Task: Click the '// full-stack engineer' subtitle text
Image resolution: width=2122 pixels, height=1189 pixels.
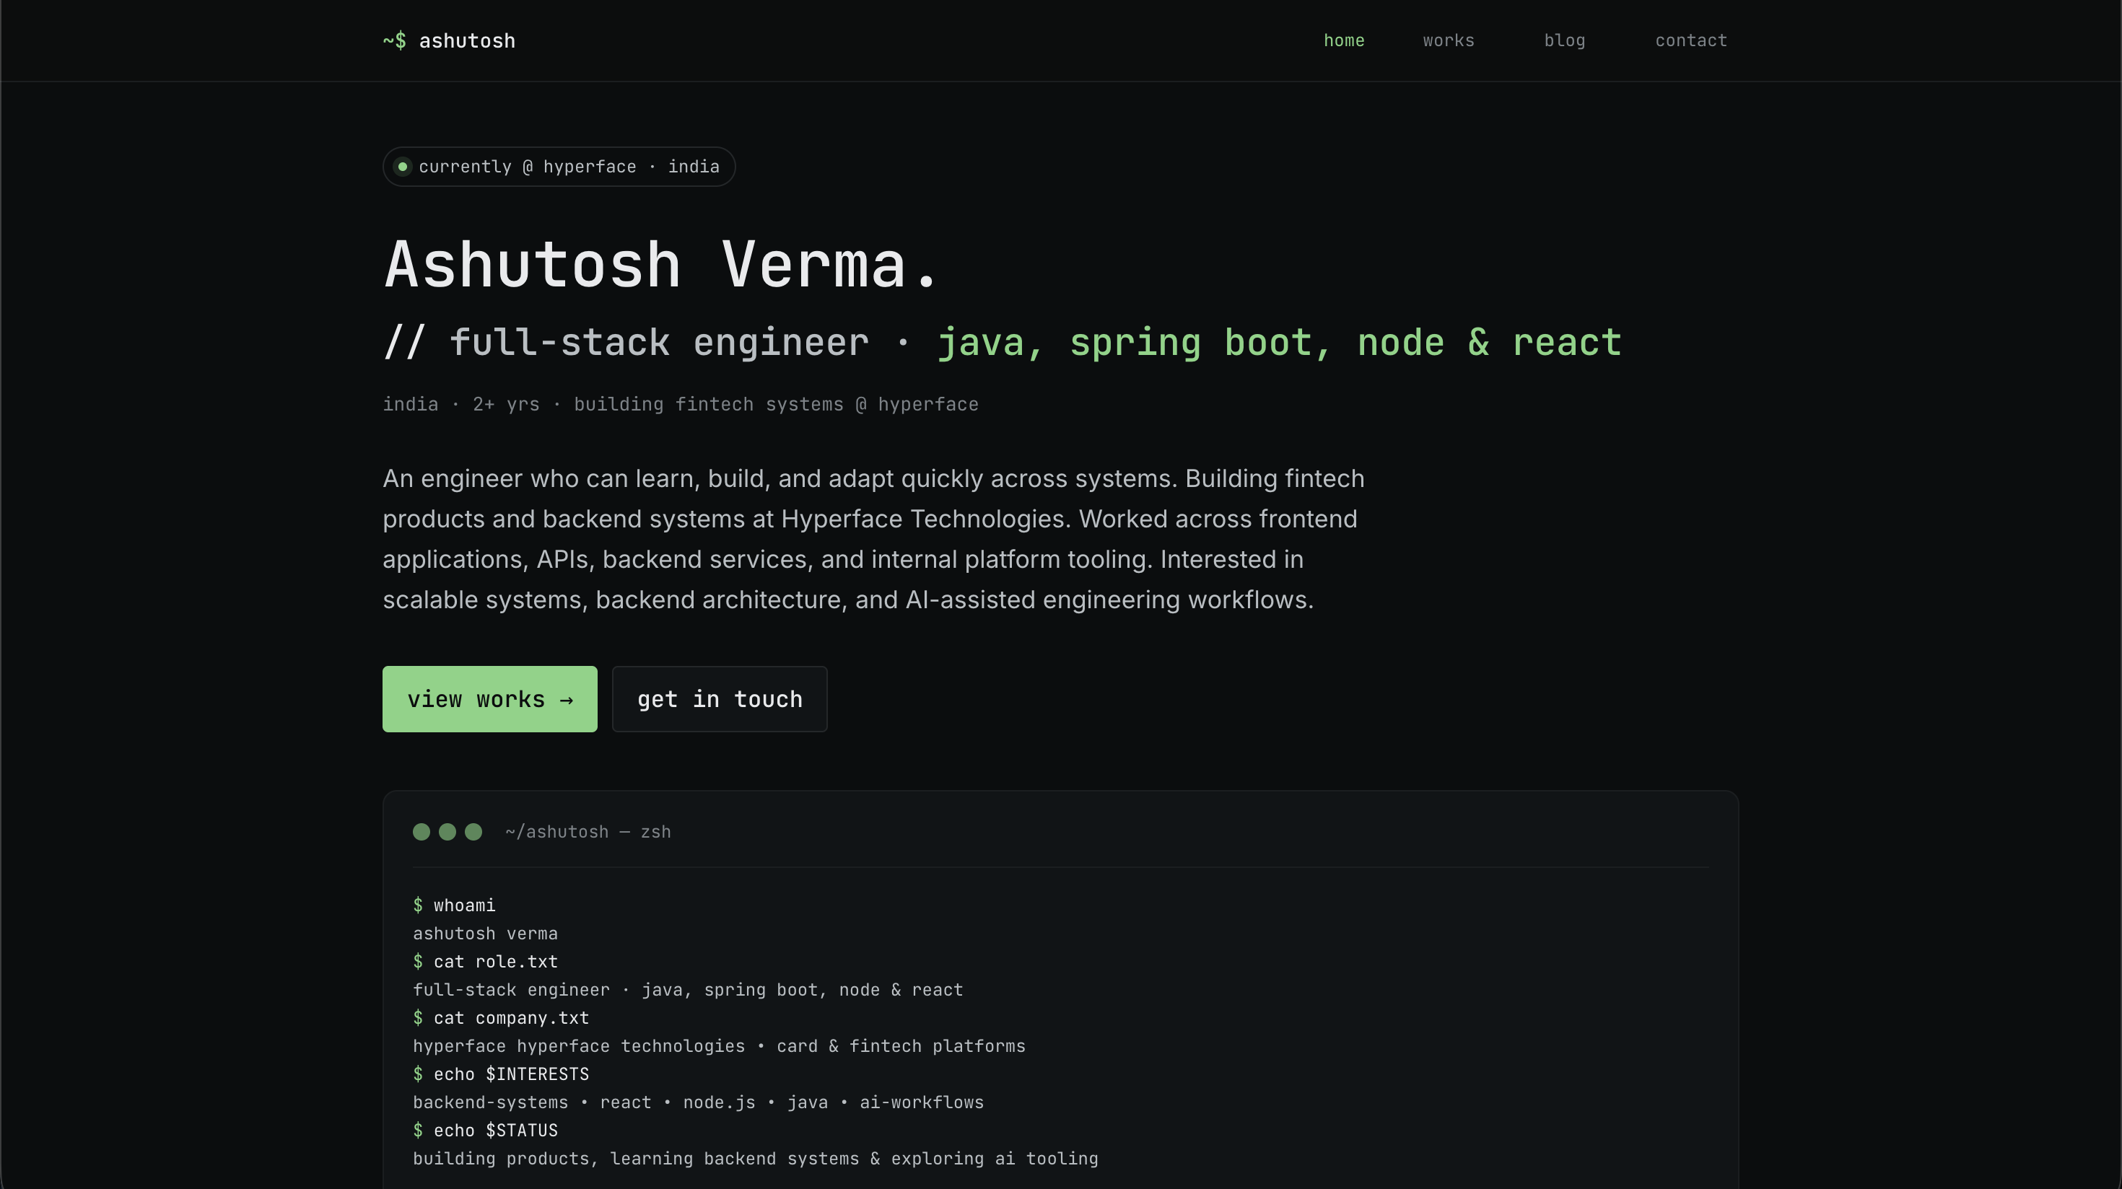Action: pyautogui.click(x=626, y=343)
